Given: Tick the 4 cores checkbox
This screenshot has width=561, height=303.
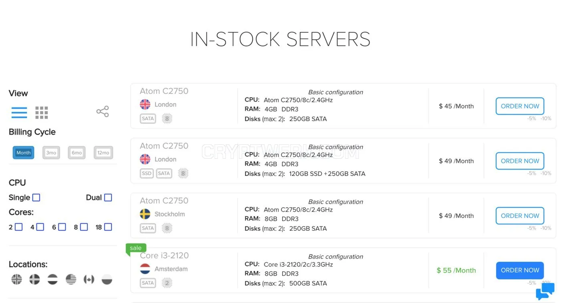Looking at the screenshot, I should pos(40,227).
